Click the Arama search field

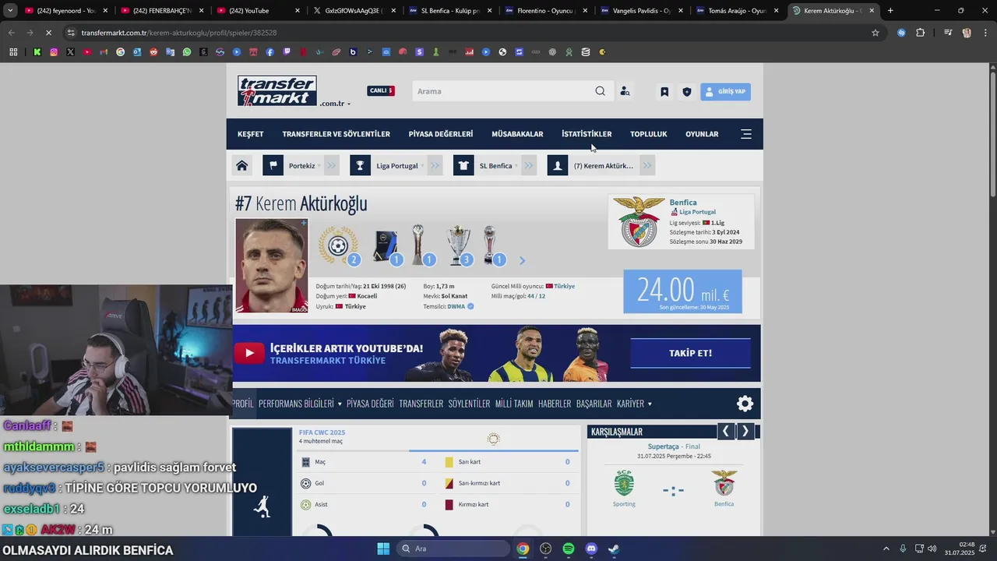pyautogui.click(x=502, y=91)
